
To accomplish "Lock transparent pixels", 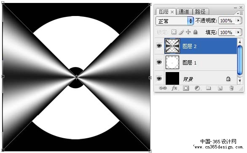I will tap(174, 32).
